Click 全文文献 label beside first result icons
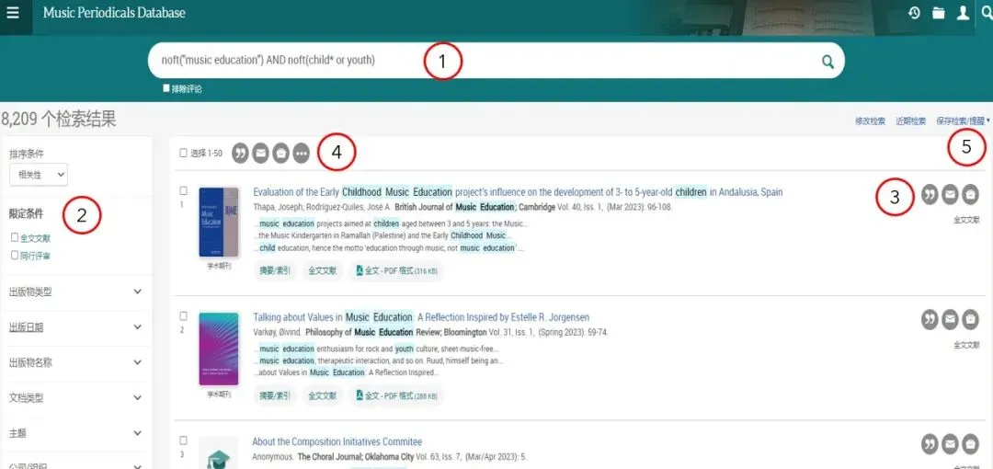 click(x=966, y=220)
